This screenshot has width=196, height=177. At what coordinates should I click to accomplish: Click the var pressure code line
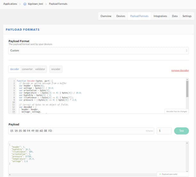(x=48, y=100)
